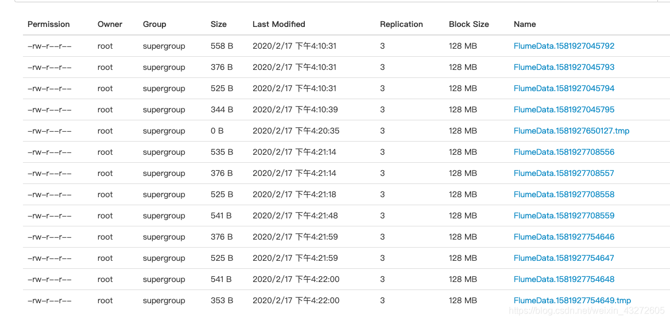This screenshot has height=321, width=670.
Task: Open file FlumeData.1581927754646
Action: pos(564,237)
